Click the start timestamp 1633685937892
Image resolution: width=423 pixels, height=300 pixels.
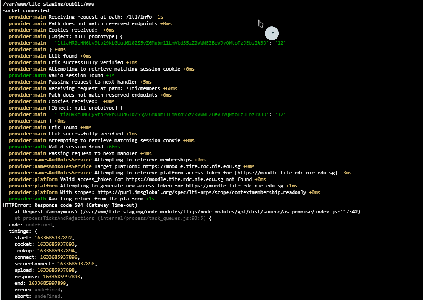(53, 238)
